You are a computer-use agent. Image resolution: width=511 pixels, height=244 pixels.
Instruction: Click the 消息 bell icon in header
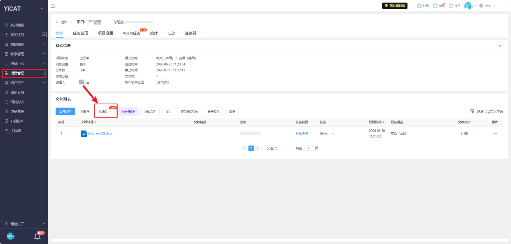click(x=435, y=6)
